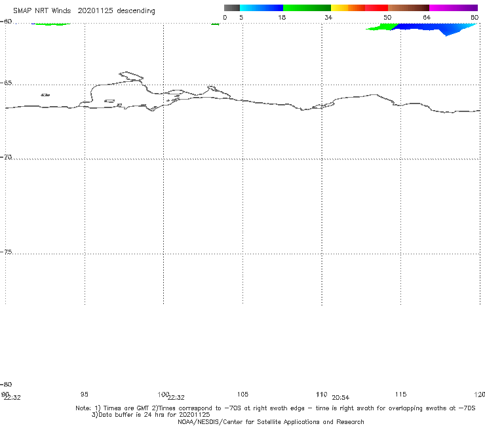The height and width of the screenshot is (426, 485).
Task: Click the longitude label 105
Action: point(242,394)
